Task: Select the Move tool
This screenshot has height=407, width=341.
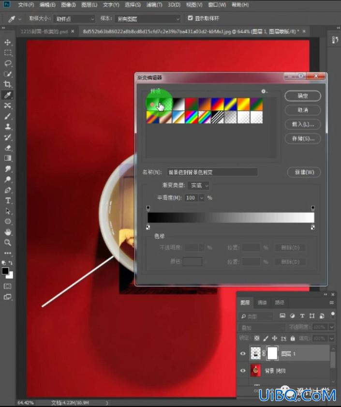Action: [x=8, y=42]
